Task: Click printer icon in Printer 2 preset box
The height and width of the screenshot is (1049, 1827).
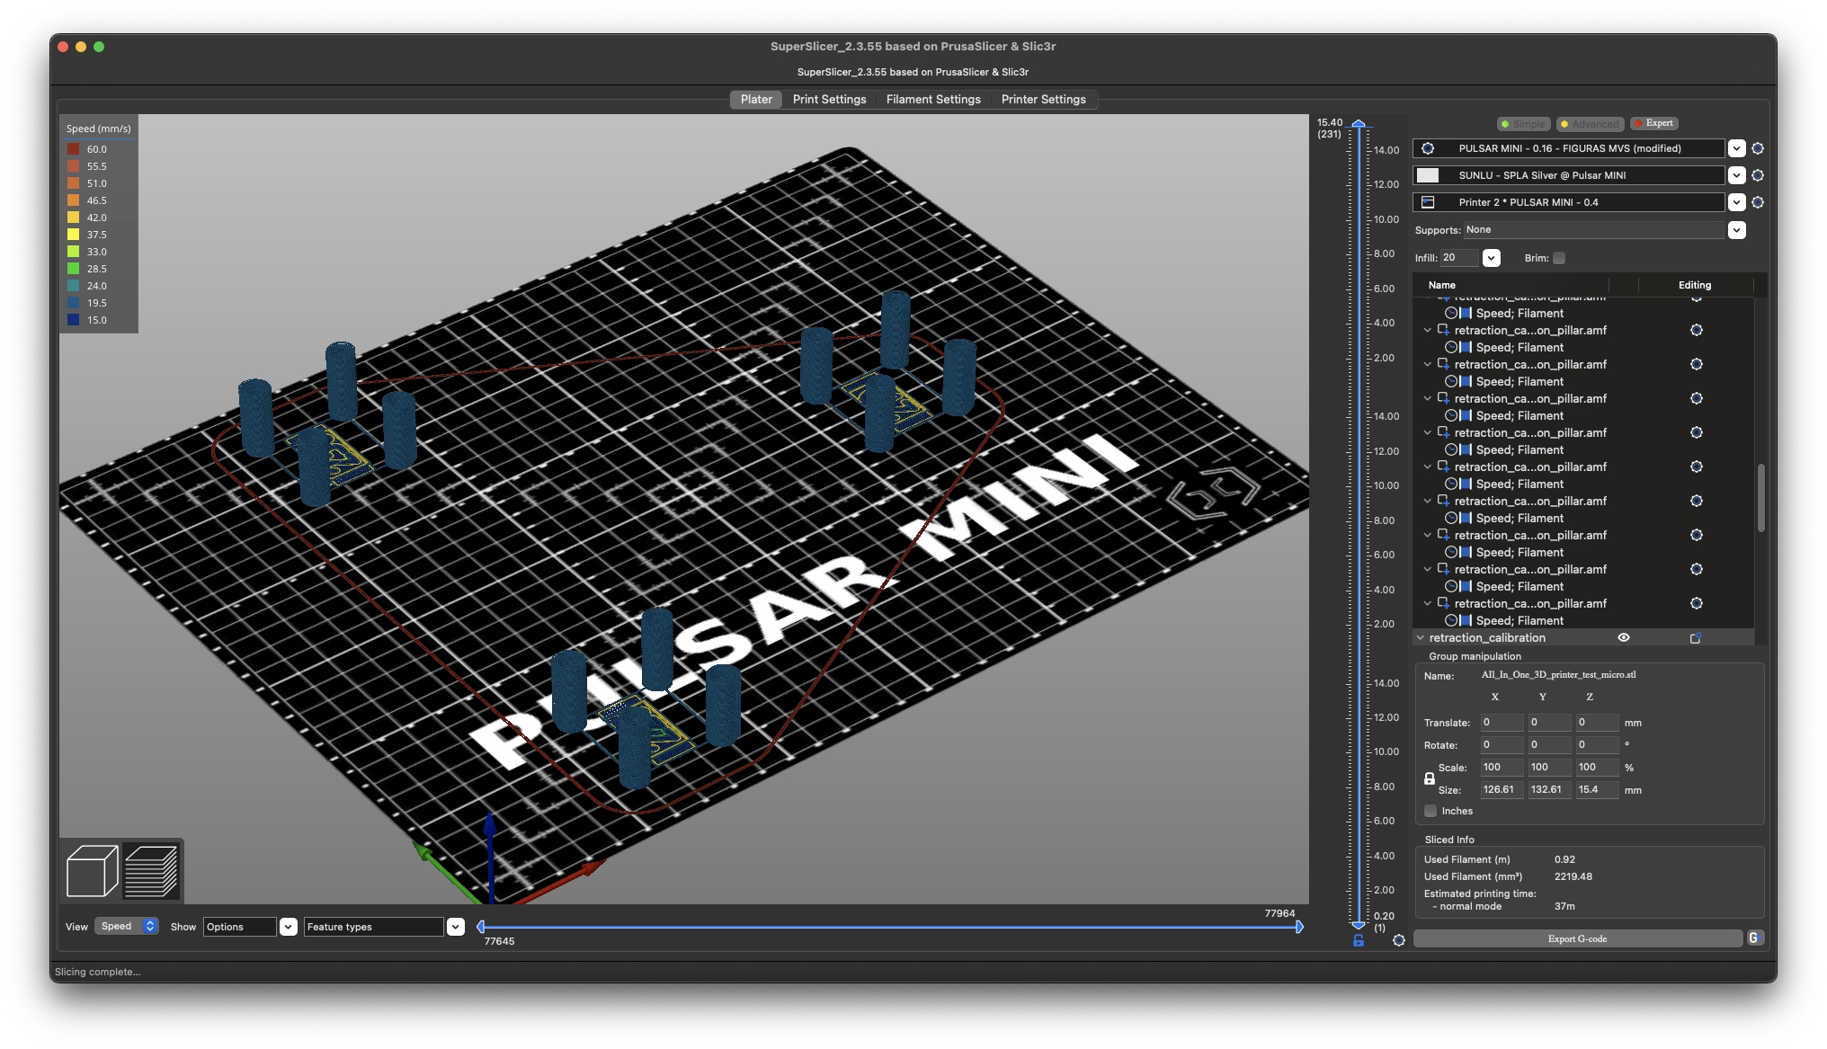Action: [x=1428, y=202]
